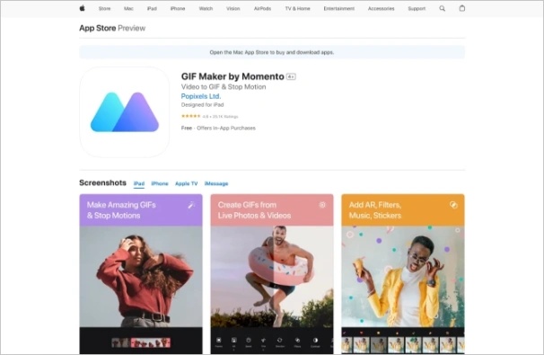Switch to iMessage screenshots tab
544x355 pixels.
click(216, 183)
